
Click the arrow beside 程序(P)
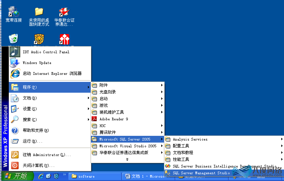[x=88, y=87]
